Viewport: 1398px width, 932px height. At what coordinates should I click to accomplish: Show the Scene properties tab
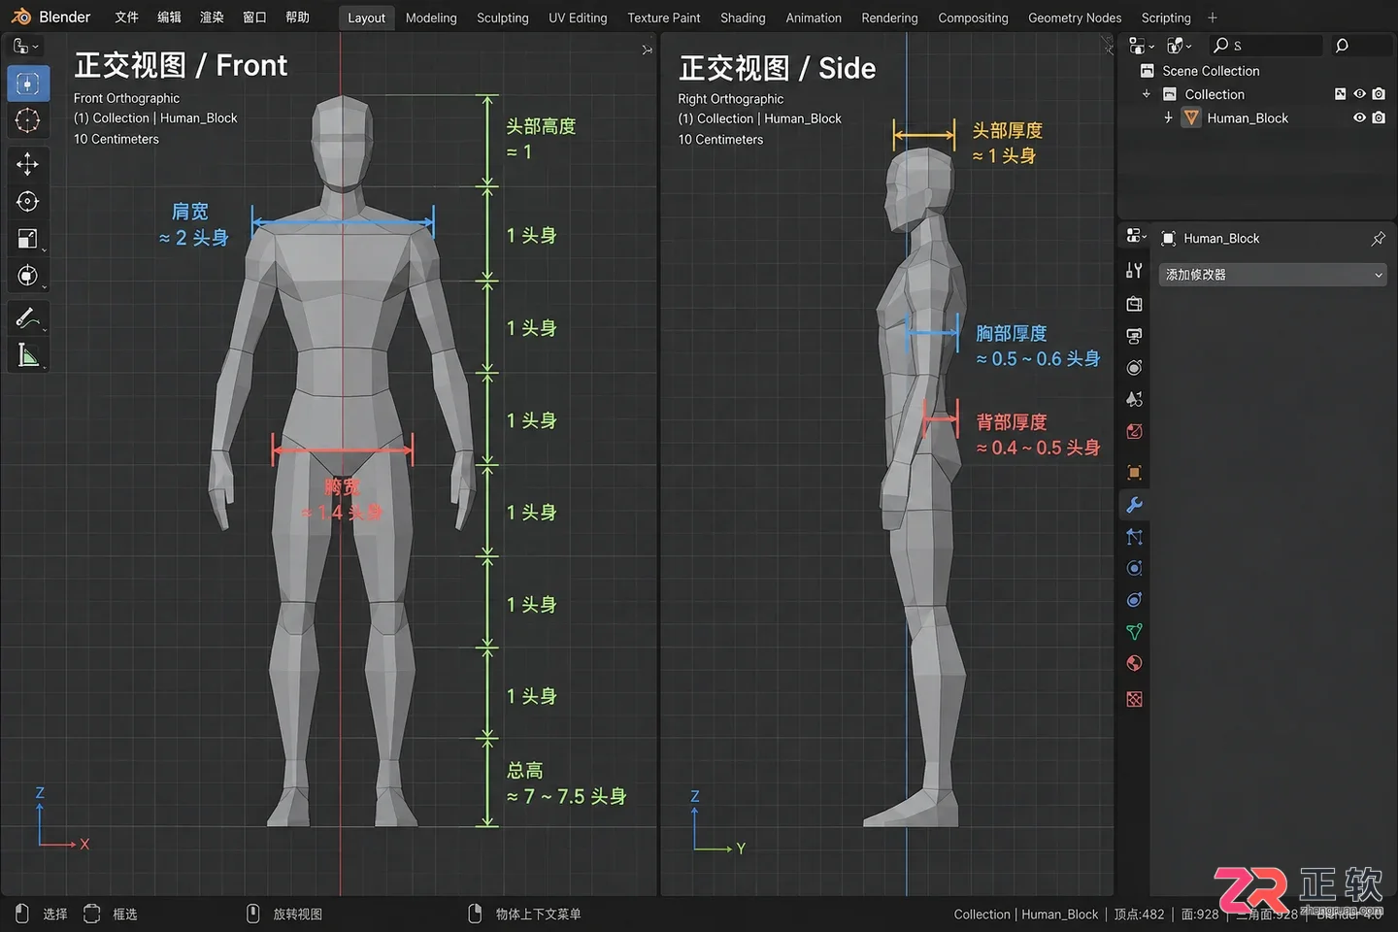1134,399
